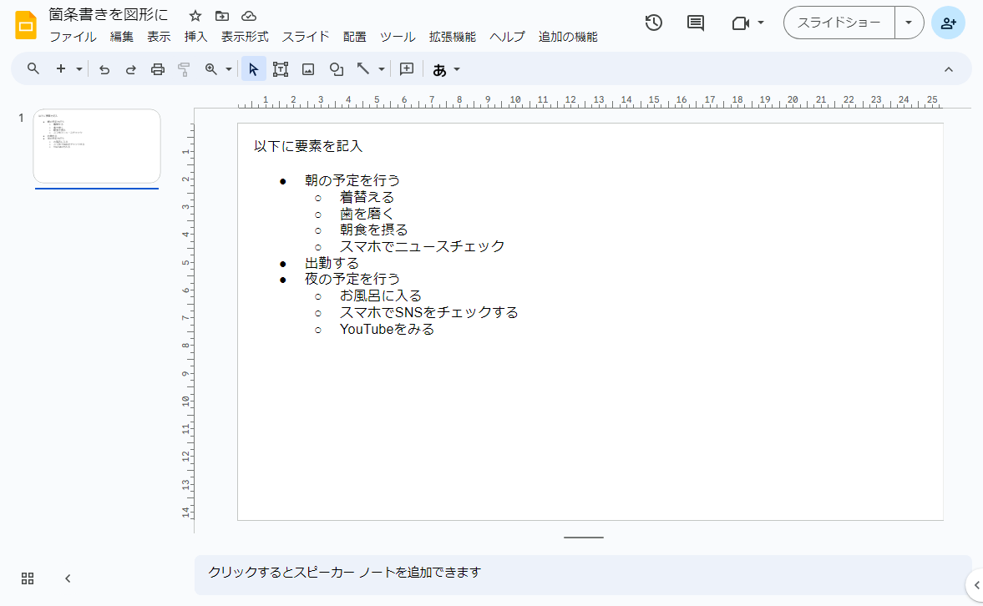Viewport: 983px width, 606px height.
Task: Print the presentation
Action: [x=157, y=69]
